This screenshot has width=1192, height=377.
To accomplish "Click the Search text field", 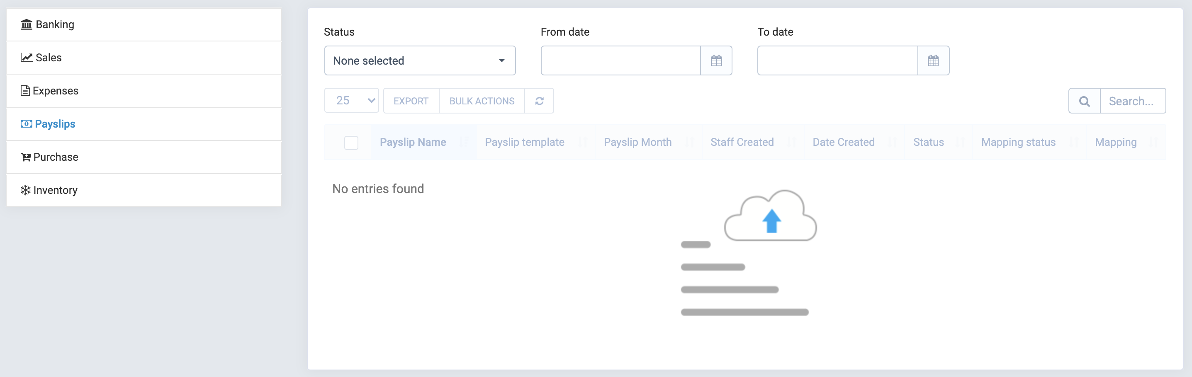I will [x=1132, y=101].
